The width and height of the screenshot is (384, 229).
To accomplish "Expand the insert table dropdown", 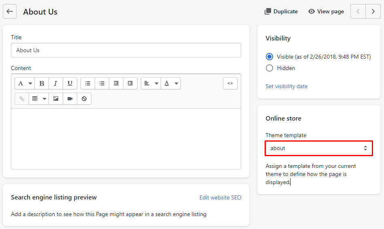I will click(x=39, y=99).
